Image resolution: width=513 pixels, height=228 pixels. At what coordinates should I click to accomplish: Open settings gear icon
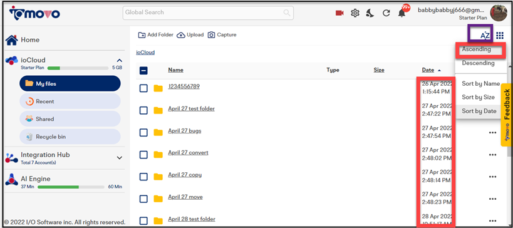(x=355, y=13)
